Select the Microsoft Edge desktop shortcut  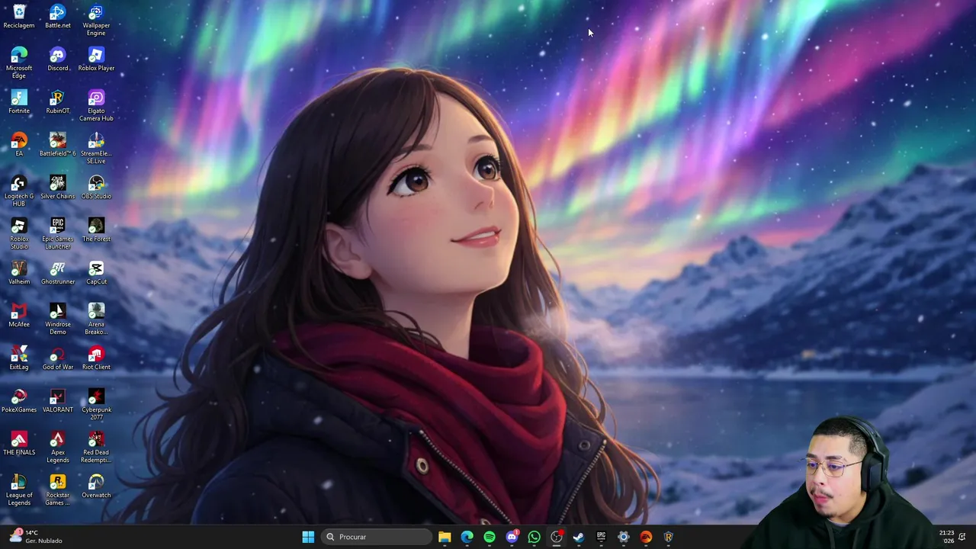click(x=19, y=63)
